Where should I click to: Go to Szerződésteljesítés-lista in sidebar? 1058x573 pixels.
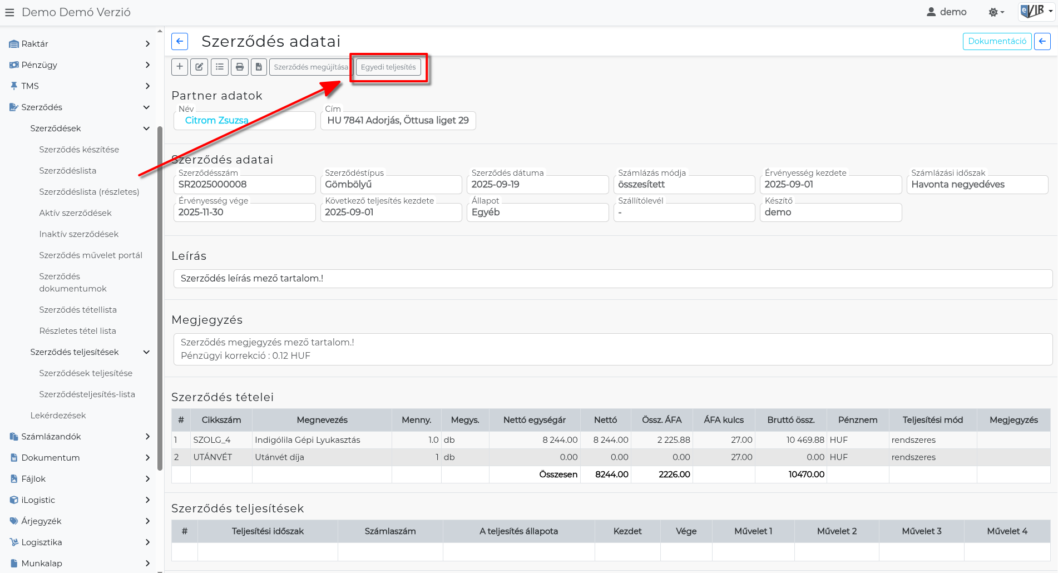tap(87, 394)
